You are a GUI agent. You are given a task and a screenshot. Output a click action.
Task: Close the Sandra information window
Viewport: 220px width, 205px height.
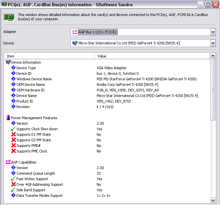coord(216,5)
